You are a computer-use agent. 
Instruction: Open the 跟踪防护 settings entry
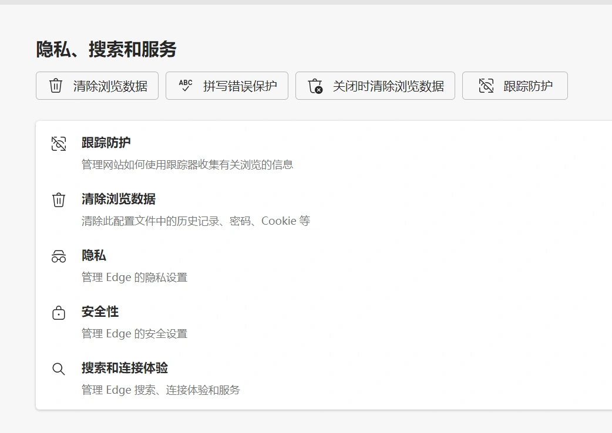tap(106, 143)
